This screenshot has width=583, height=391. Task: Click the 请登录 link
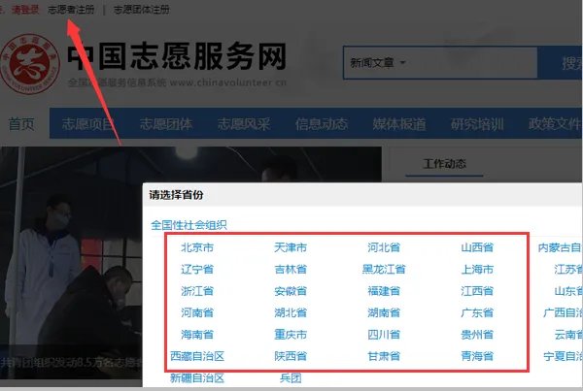pyautogui.click(x=24, y=10)
